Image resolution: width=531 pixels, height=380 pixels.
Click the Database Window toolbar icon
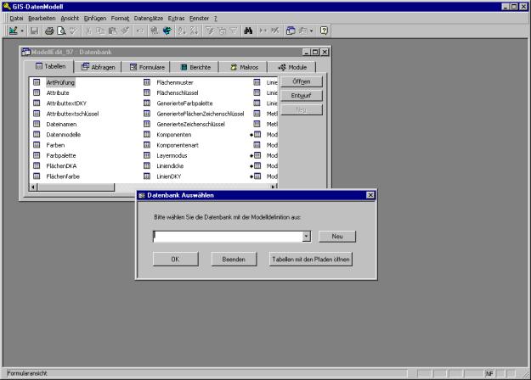289,31
